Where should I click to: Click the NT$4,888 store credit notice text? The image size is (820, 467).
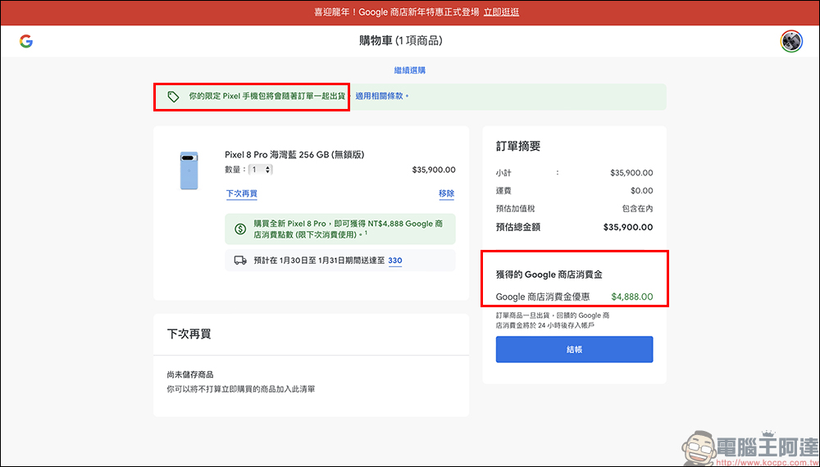click(x=348, y=229)
